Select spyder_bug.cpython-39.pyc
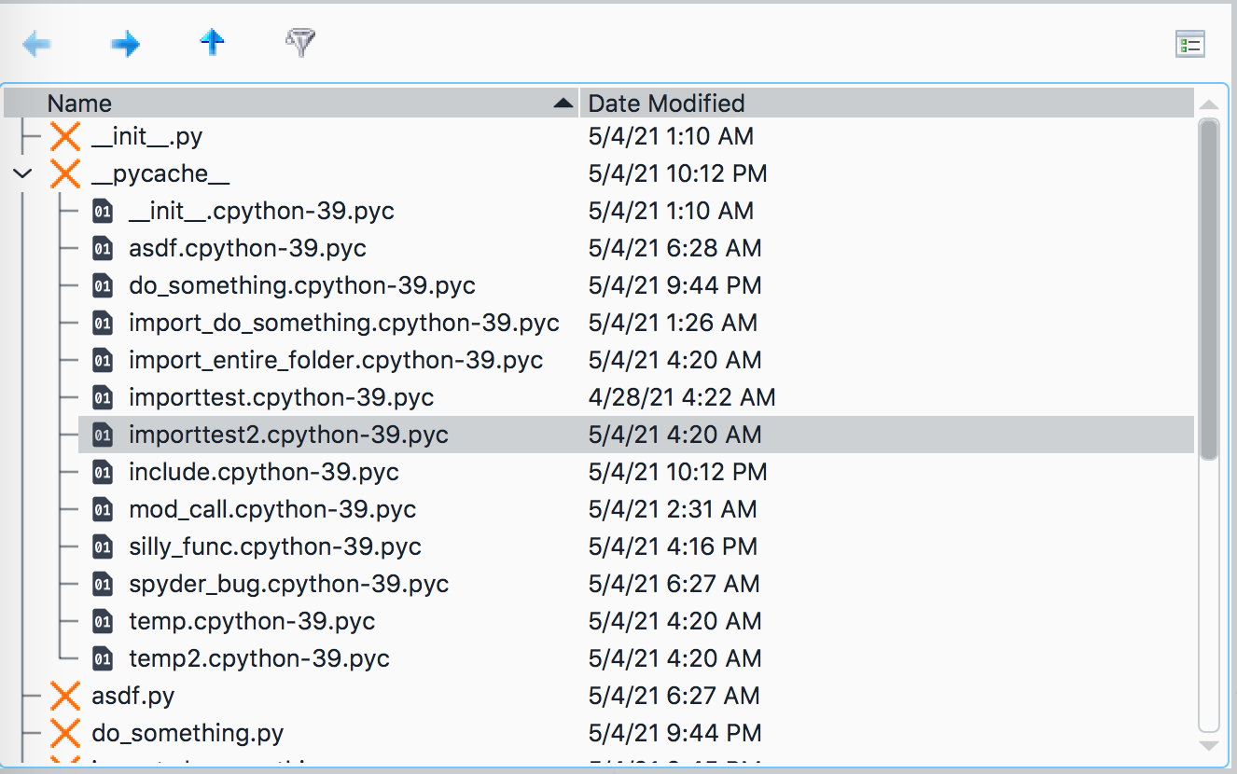 click(287, 584)
